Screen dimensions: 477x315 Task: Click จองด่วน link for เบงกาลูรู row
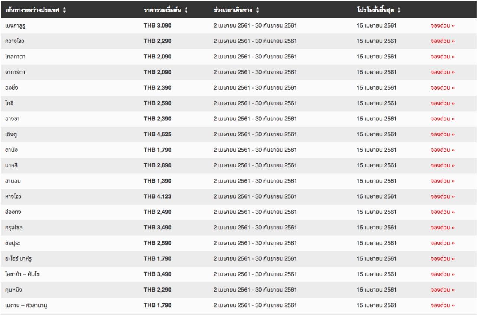443,26
